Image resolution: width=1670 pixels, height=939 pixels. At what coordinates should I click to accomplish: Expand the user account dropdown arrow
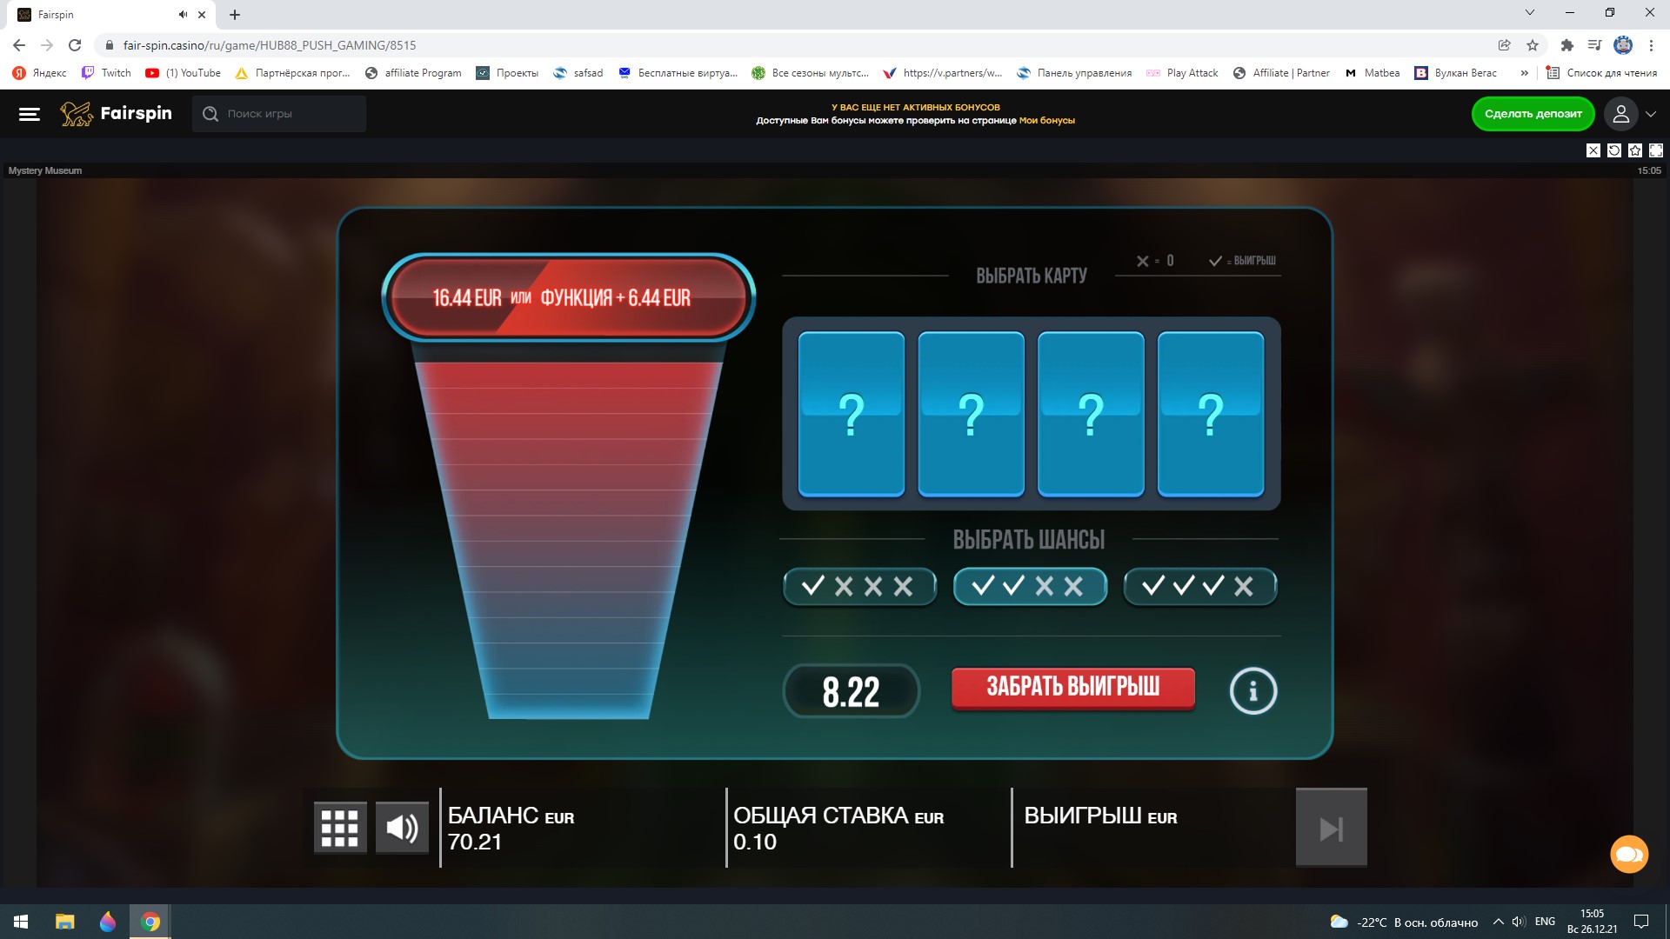1651,114
